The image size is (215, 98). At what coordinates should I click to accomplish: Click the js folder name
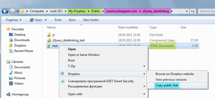point(54,35)
